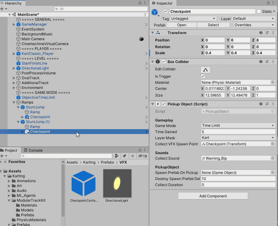The image size is (278, 226).
Task: Open Pickup Object presets
Action: [x=267, y=104]
